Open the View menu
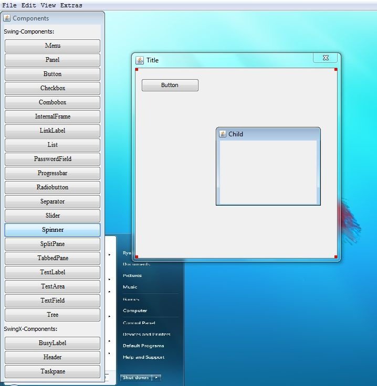This screenshot has width=377, height=386. pos(48,5)
